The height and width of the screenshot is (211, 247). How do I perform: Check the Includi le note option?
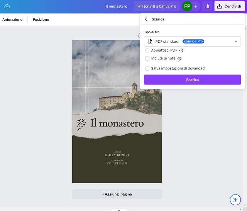[147, 59]
